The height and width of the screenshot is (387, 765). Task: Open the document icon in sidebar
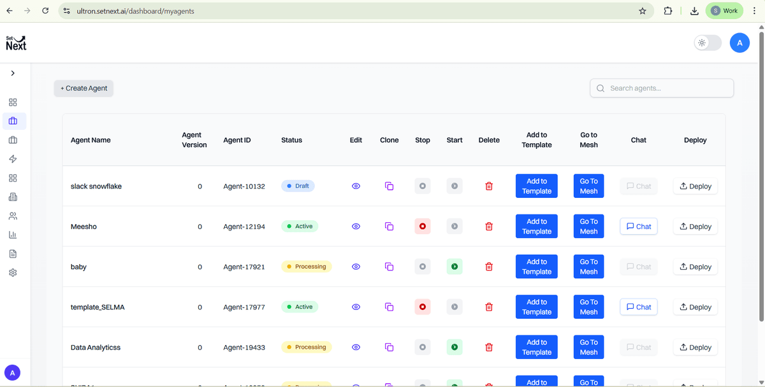point(13,254)
